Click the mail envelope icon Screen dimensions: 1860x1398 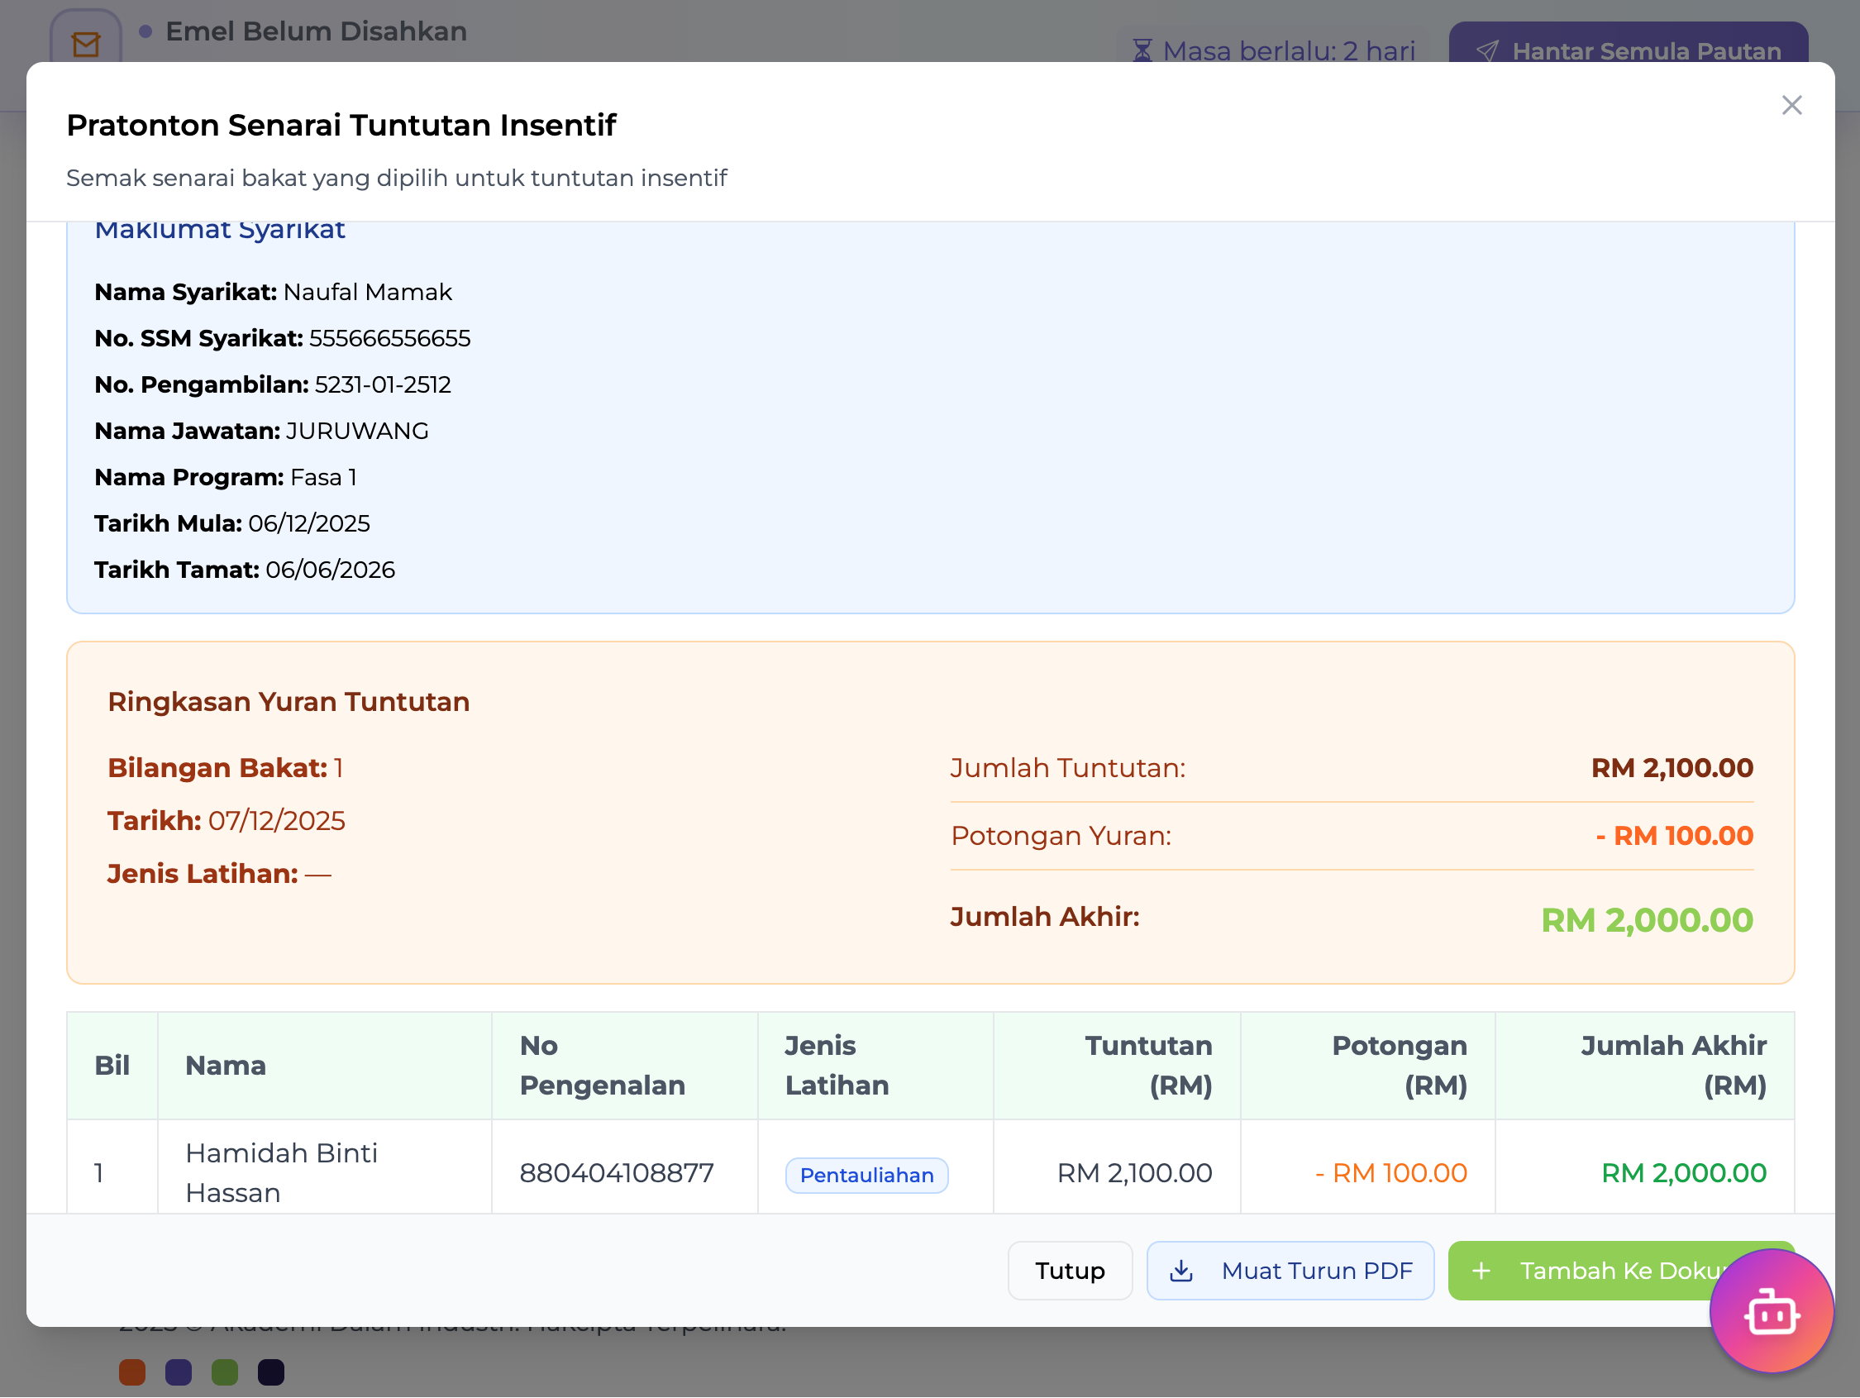tap(86, 44)
